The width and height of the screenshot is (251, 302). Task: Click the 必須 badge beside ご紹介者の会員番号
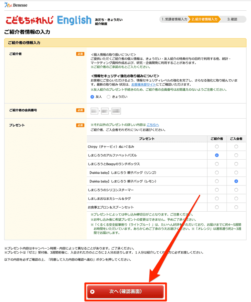tap(80, 110)
